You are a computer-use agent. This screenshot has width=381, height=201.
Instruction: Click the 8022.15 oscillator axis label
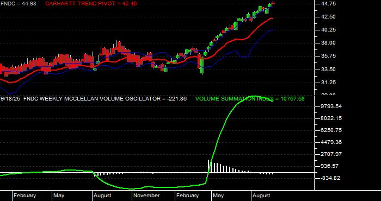331,118
